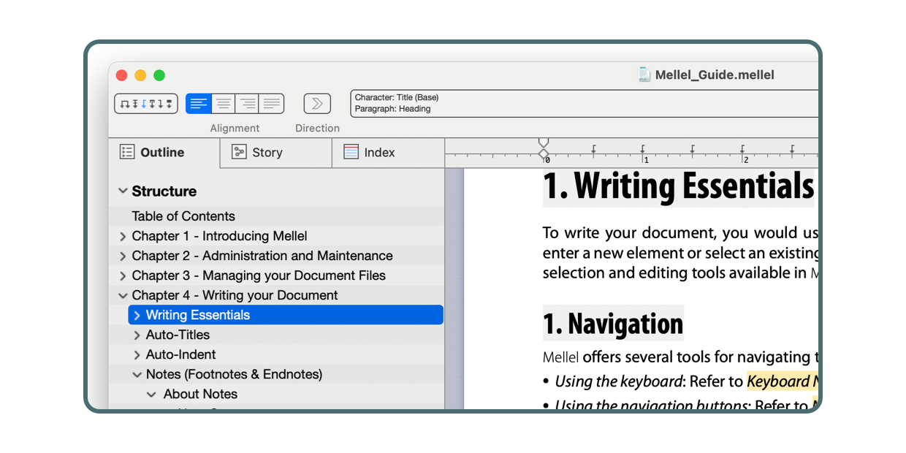Click the 'Using the keyboard' bullet text
906x453 pixels.
(x=618, y=381)
